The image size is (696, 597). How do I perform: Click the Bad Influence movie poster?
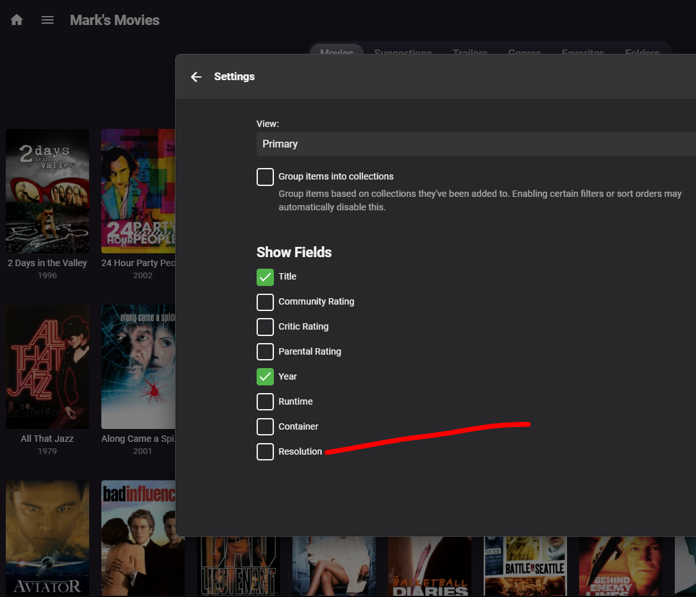pos(138,537)
